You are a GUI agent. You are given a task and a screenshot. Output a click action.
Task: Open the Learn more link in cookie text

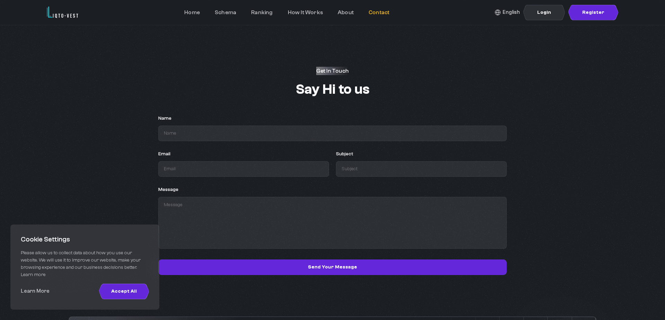point(33,274)
